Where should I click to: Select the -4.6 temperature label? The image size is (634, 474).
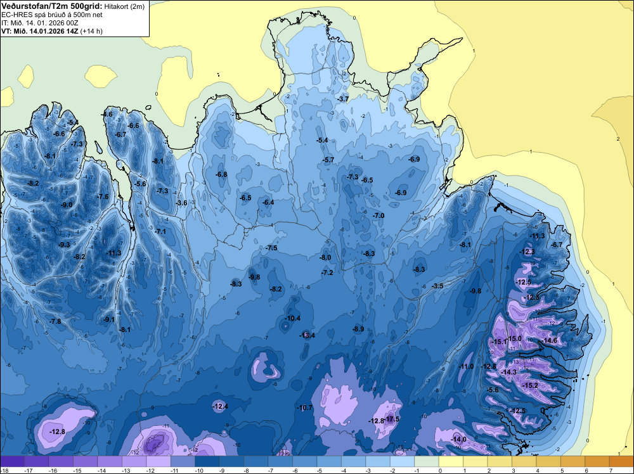pos(107,114)
